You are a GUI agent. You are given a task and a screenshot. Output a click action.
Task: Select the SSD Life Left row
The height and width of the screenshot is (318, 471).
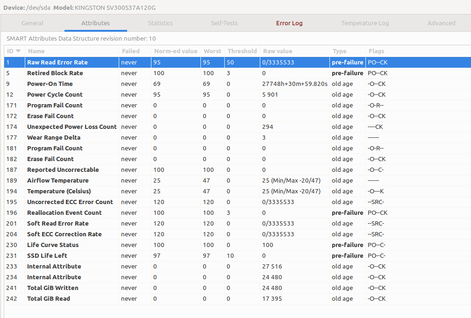click(x=237, y=255)
